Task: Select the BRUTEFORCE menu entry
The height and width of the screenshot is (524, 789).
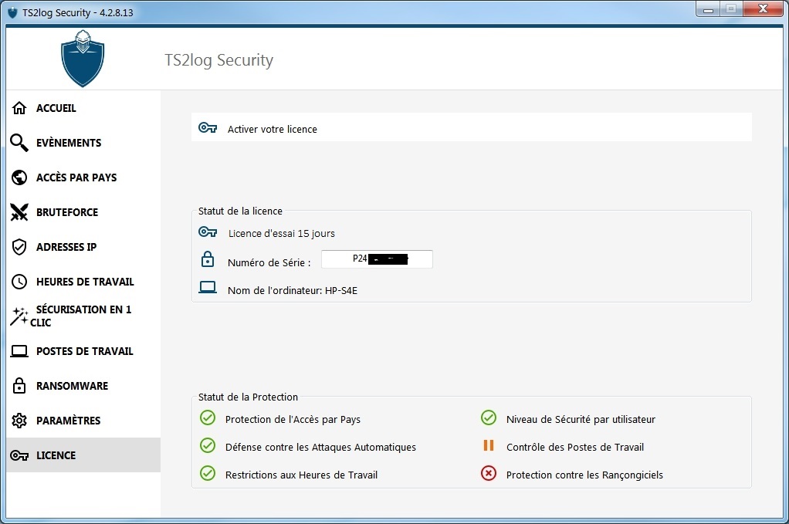Action: click(83, 212)
